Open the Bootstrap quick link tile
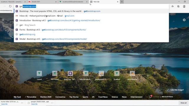Viewport: 189px width, 106px height. point(70,73)
